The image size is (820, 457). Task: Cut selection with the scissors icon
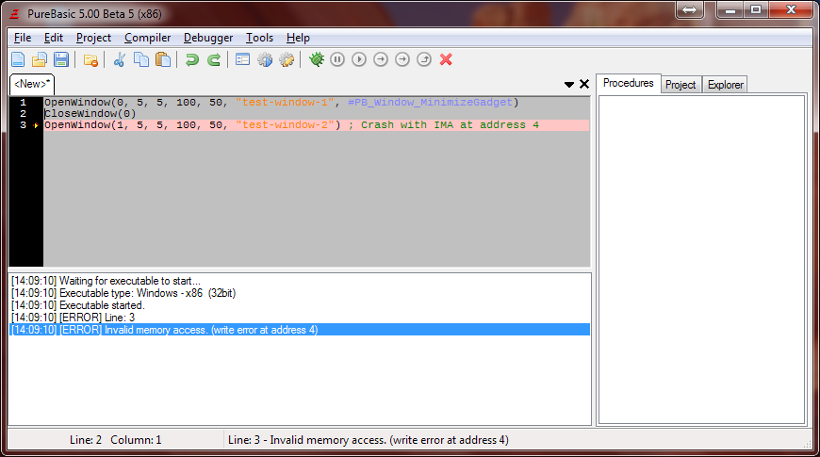coord(120,60)
